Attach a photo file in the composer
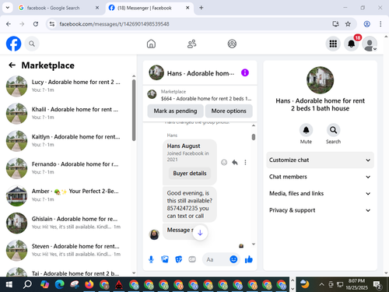This screenshot has height=292, width=389. (x=165, y=259)
